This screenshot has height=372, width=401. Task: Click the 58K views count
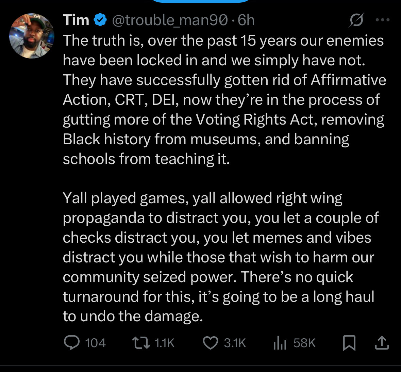point(304,343)
